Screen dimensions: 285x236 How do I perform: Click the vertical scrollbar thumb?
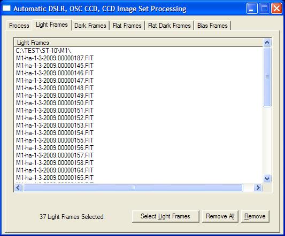[267, 77]
